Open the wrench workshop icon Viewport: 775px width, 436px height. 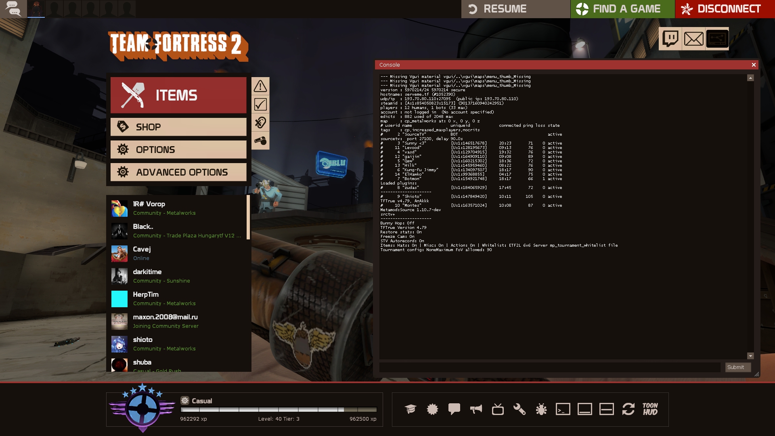(519, 409)
